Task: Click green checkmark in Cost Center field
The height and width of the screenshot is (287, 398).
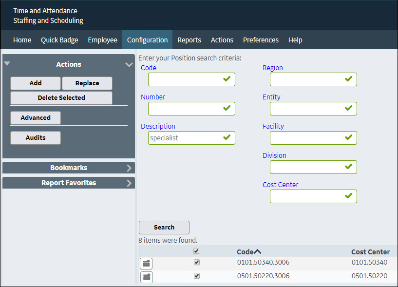Action: (x=348, y=196)
